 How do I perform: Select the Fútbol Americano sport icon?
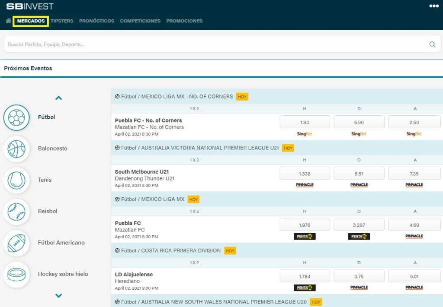pos(16,242)
